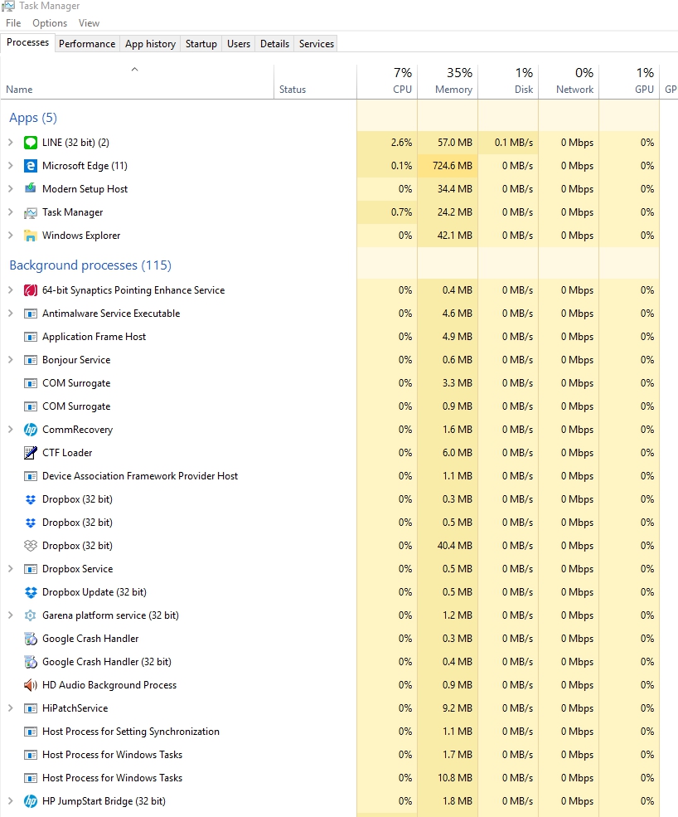Click the grey Dropbox icon using 40.4 MB
The height and width of the screenshot is (817, 678).
(x=31, y=546)
